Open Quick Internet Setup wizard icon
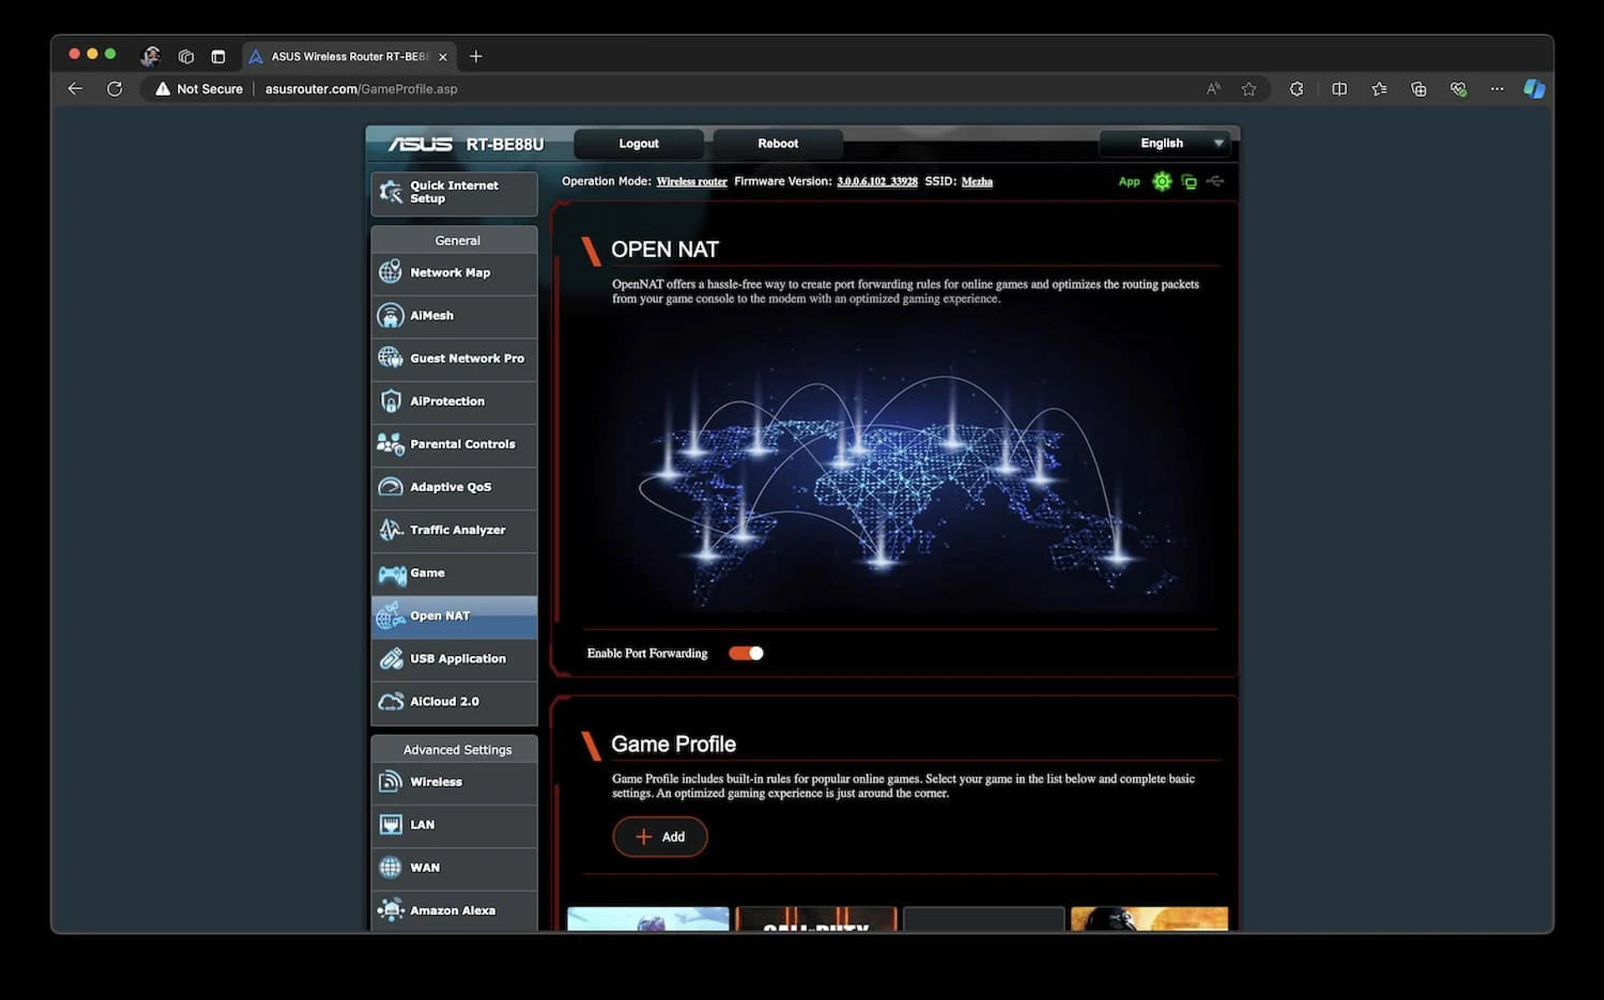 (x=390, y=192)
